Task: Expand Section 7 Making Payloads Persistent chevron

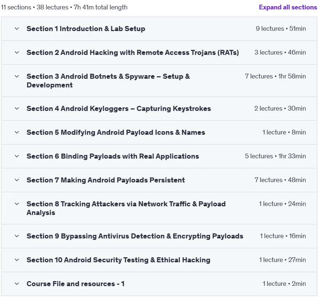Action: click(x=17, y=180)
